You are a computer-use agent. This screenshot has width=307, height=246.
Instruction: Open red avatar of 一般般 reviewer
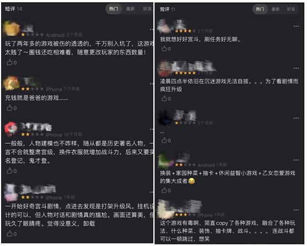tap(11, 129)
